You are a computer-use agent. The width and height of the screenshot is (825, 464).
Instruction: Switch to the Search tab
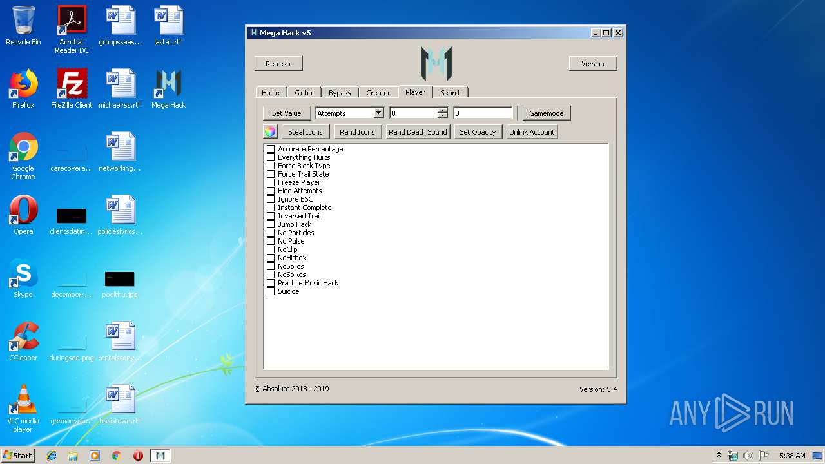451,93
